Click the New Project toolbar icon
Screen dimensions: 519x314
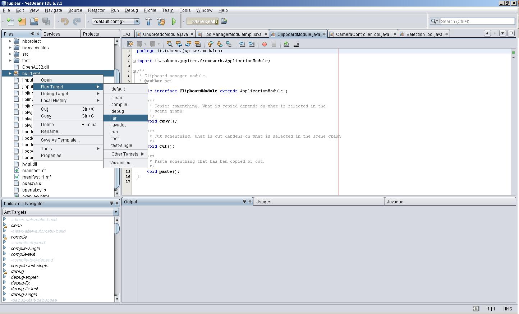[x=22, y=22]
